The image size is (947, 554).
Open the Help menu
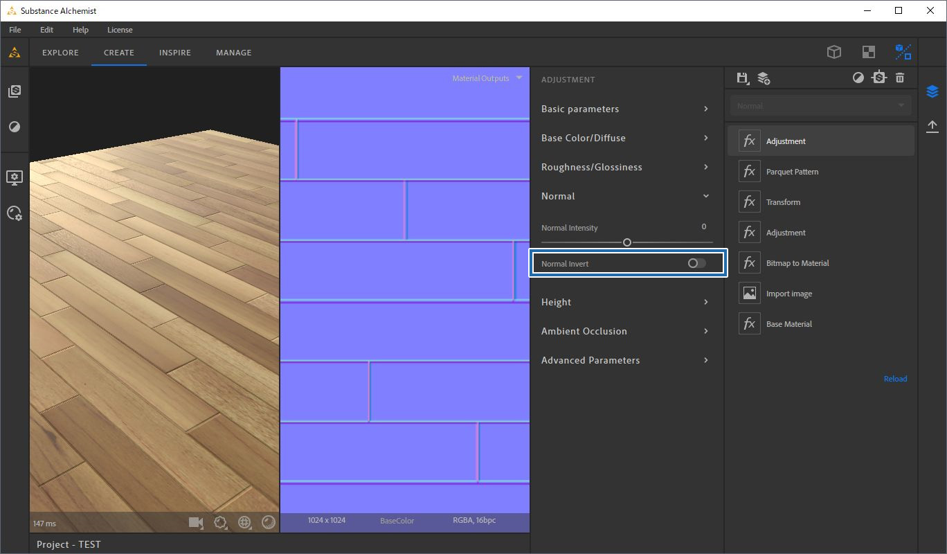(x=80, y=30)
